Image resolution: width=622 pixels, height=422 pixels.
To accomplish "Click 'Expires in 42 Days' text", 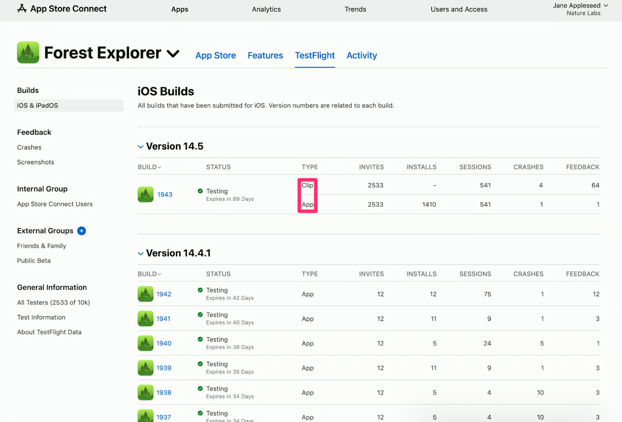I will [230, 298].
